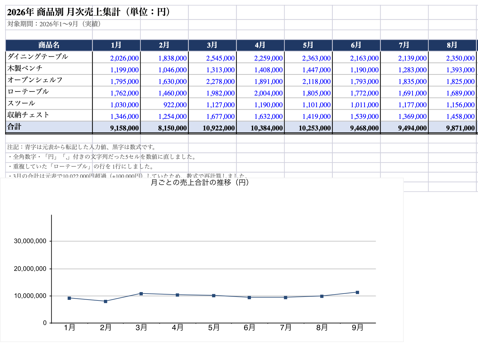The width and height of the screenshot is (478, 355).
Task: Click the 9月 data point marker on chart
Action: (x=357, y=292)
